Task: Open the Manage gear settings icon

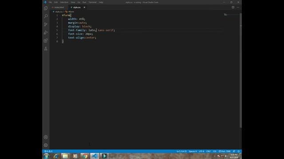Action: [46, 145]
